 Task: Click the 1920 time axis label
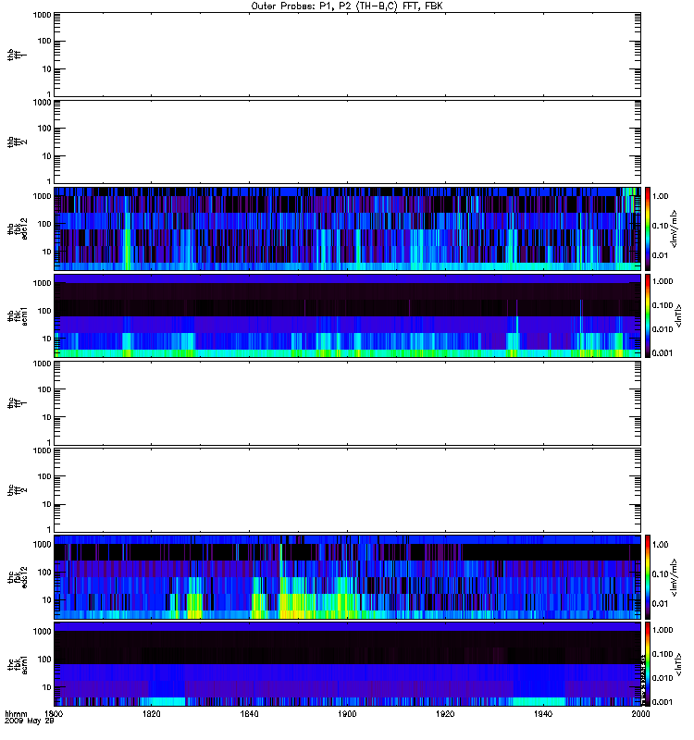click(445, 713)
